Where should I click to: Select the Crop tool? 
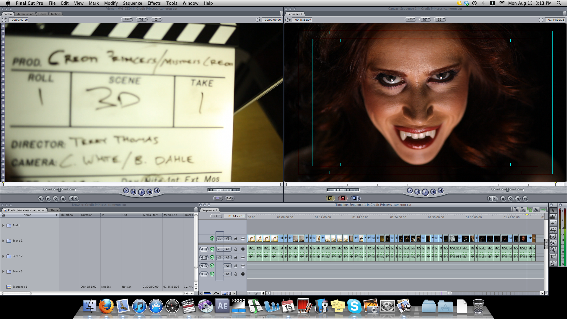(x=553, y=257)
